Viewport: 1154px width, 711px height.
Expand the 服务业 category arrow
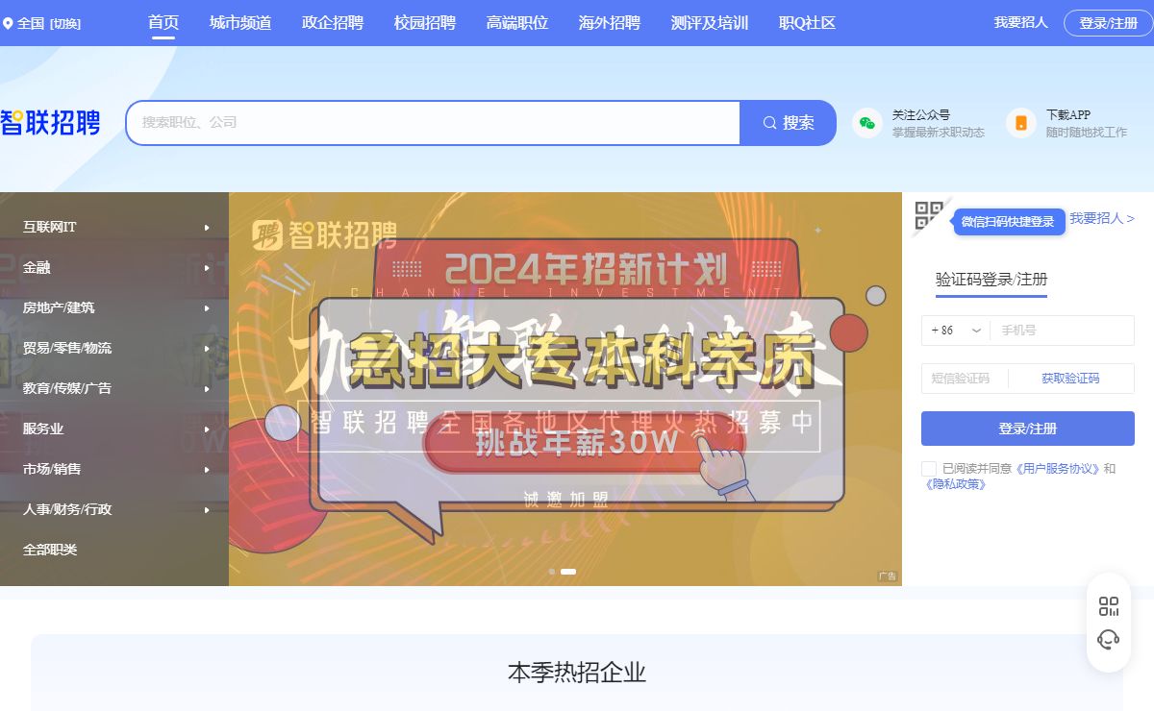point(207,429)
